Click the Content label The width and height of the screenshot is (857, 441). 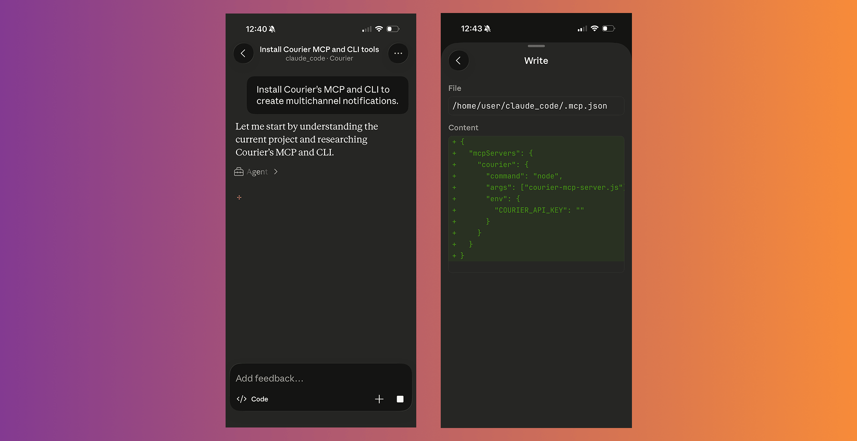pyautogui.click(x=463, y=128)
